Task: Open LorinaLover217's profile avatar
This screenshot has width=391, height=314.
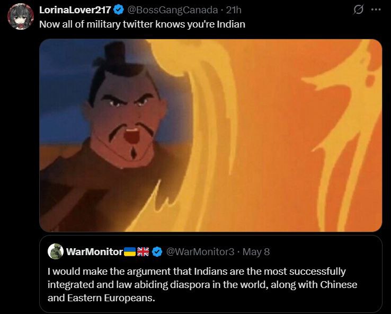Action: (x=21, y=16)
